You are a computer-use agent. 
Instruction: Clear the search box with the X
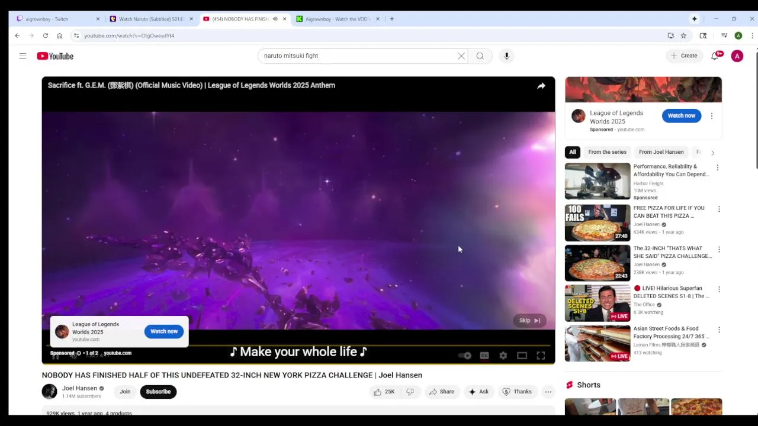tap(461, 56)
